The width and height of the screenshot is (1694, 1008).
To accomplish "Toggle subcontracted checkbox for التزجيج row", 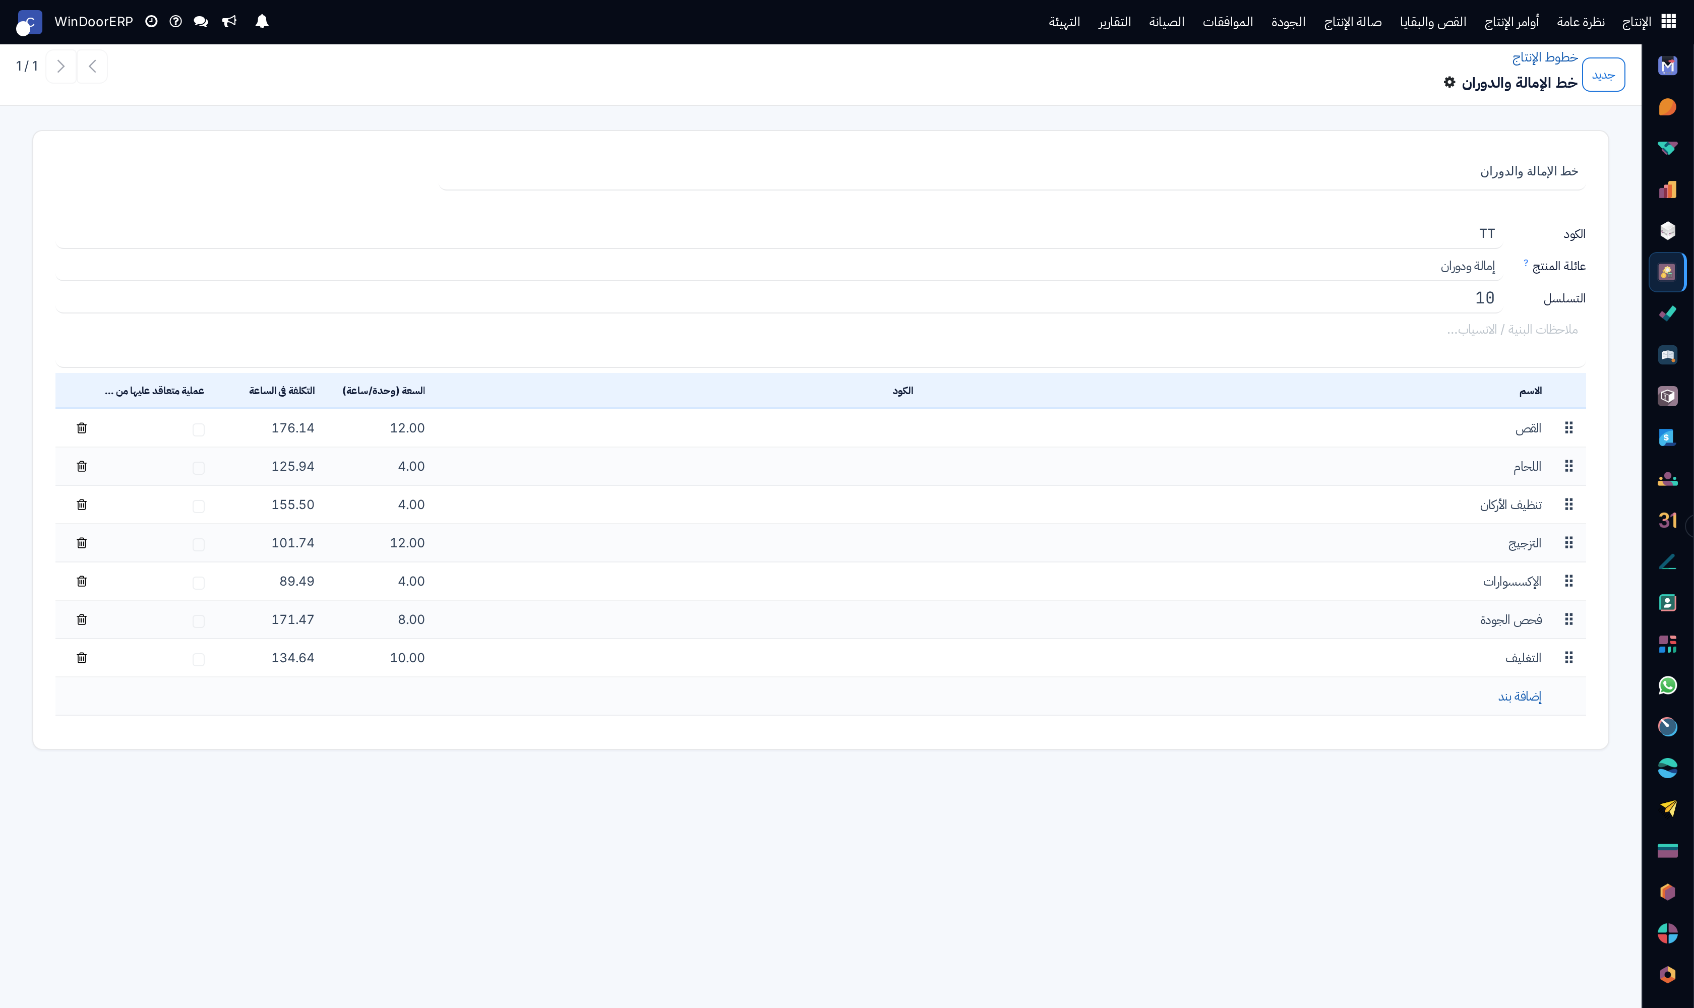I will pos(199,545).
